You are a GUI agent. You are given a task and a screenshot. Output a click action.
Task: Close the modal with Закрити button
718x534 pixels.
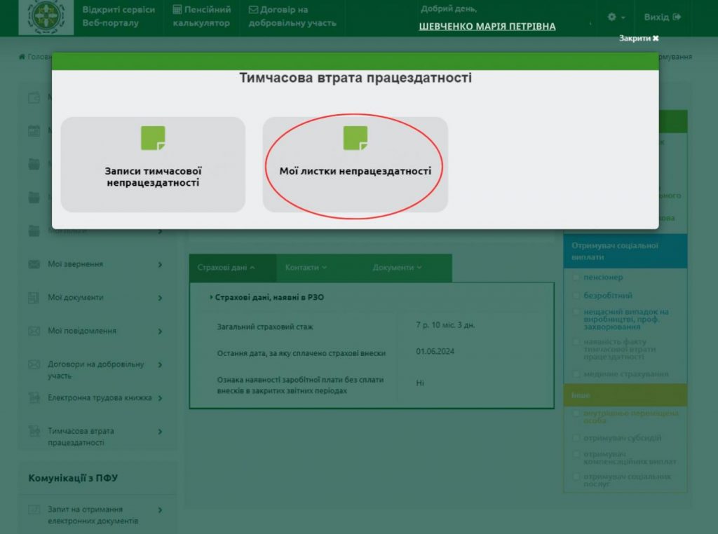coord(639,39)
